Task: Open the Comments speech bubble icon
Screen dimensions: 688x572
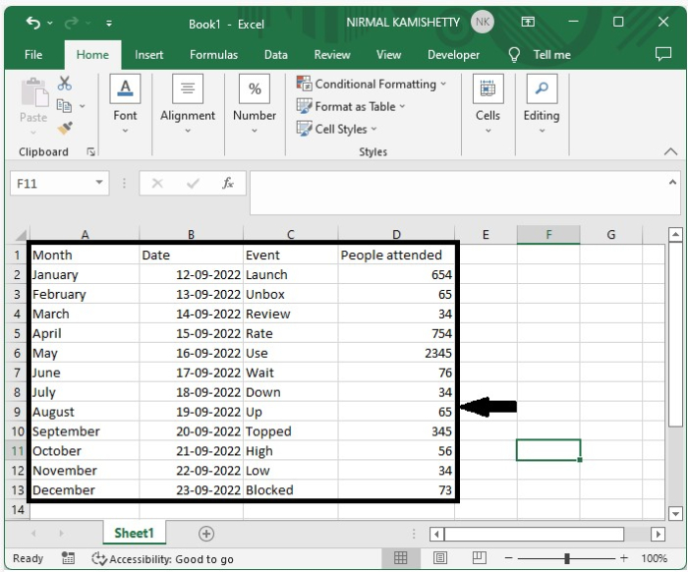Action: pyautogui.click(x=663, y=54)
